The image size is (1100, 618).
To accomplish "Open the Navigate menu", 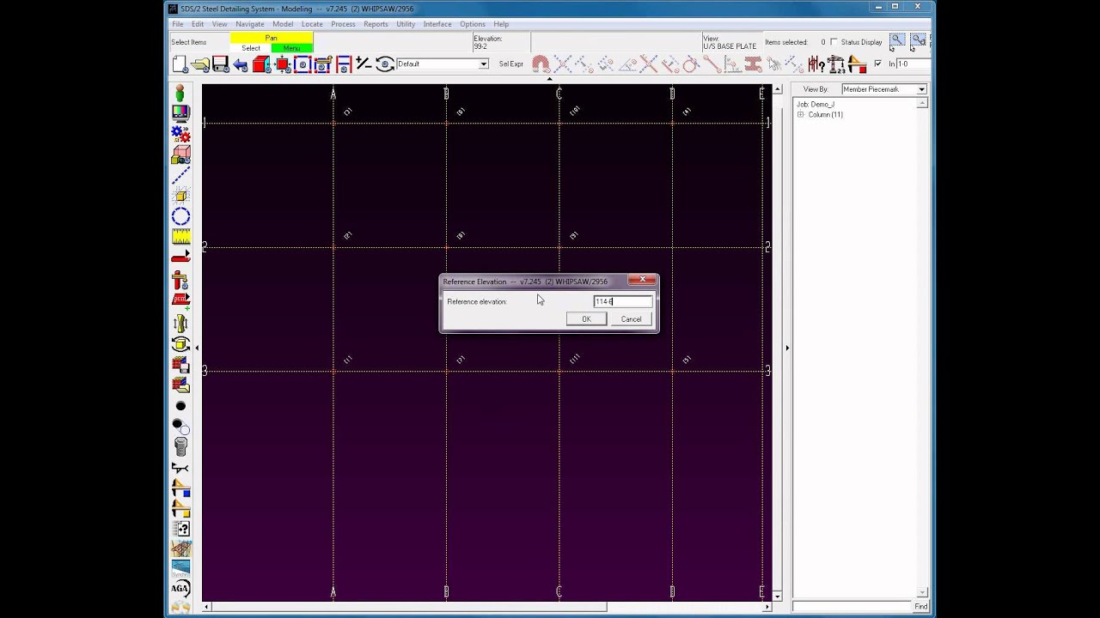I will click(250, 24).
